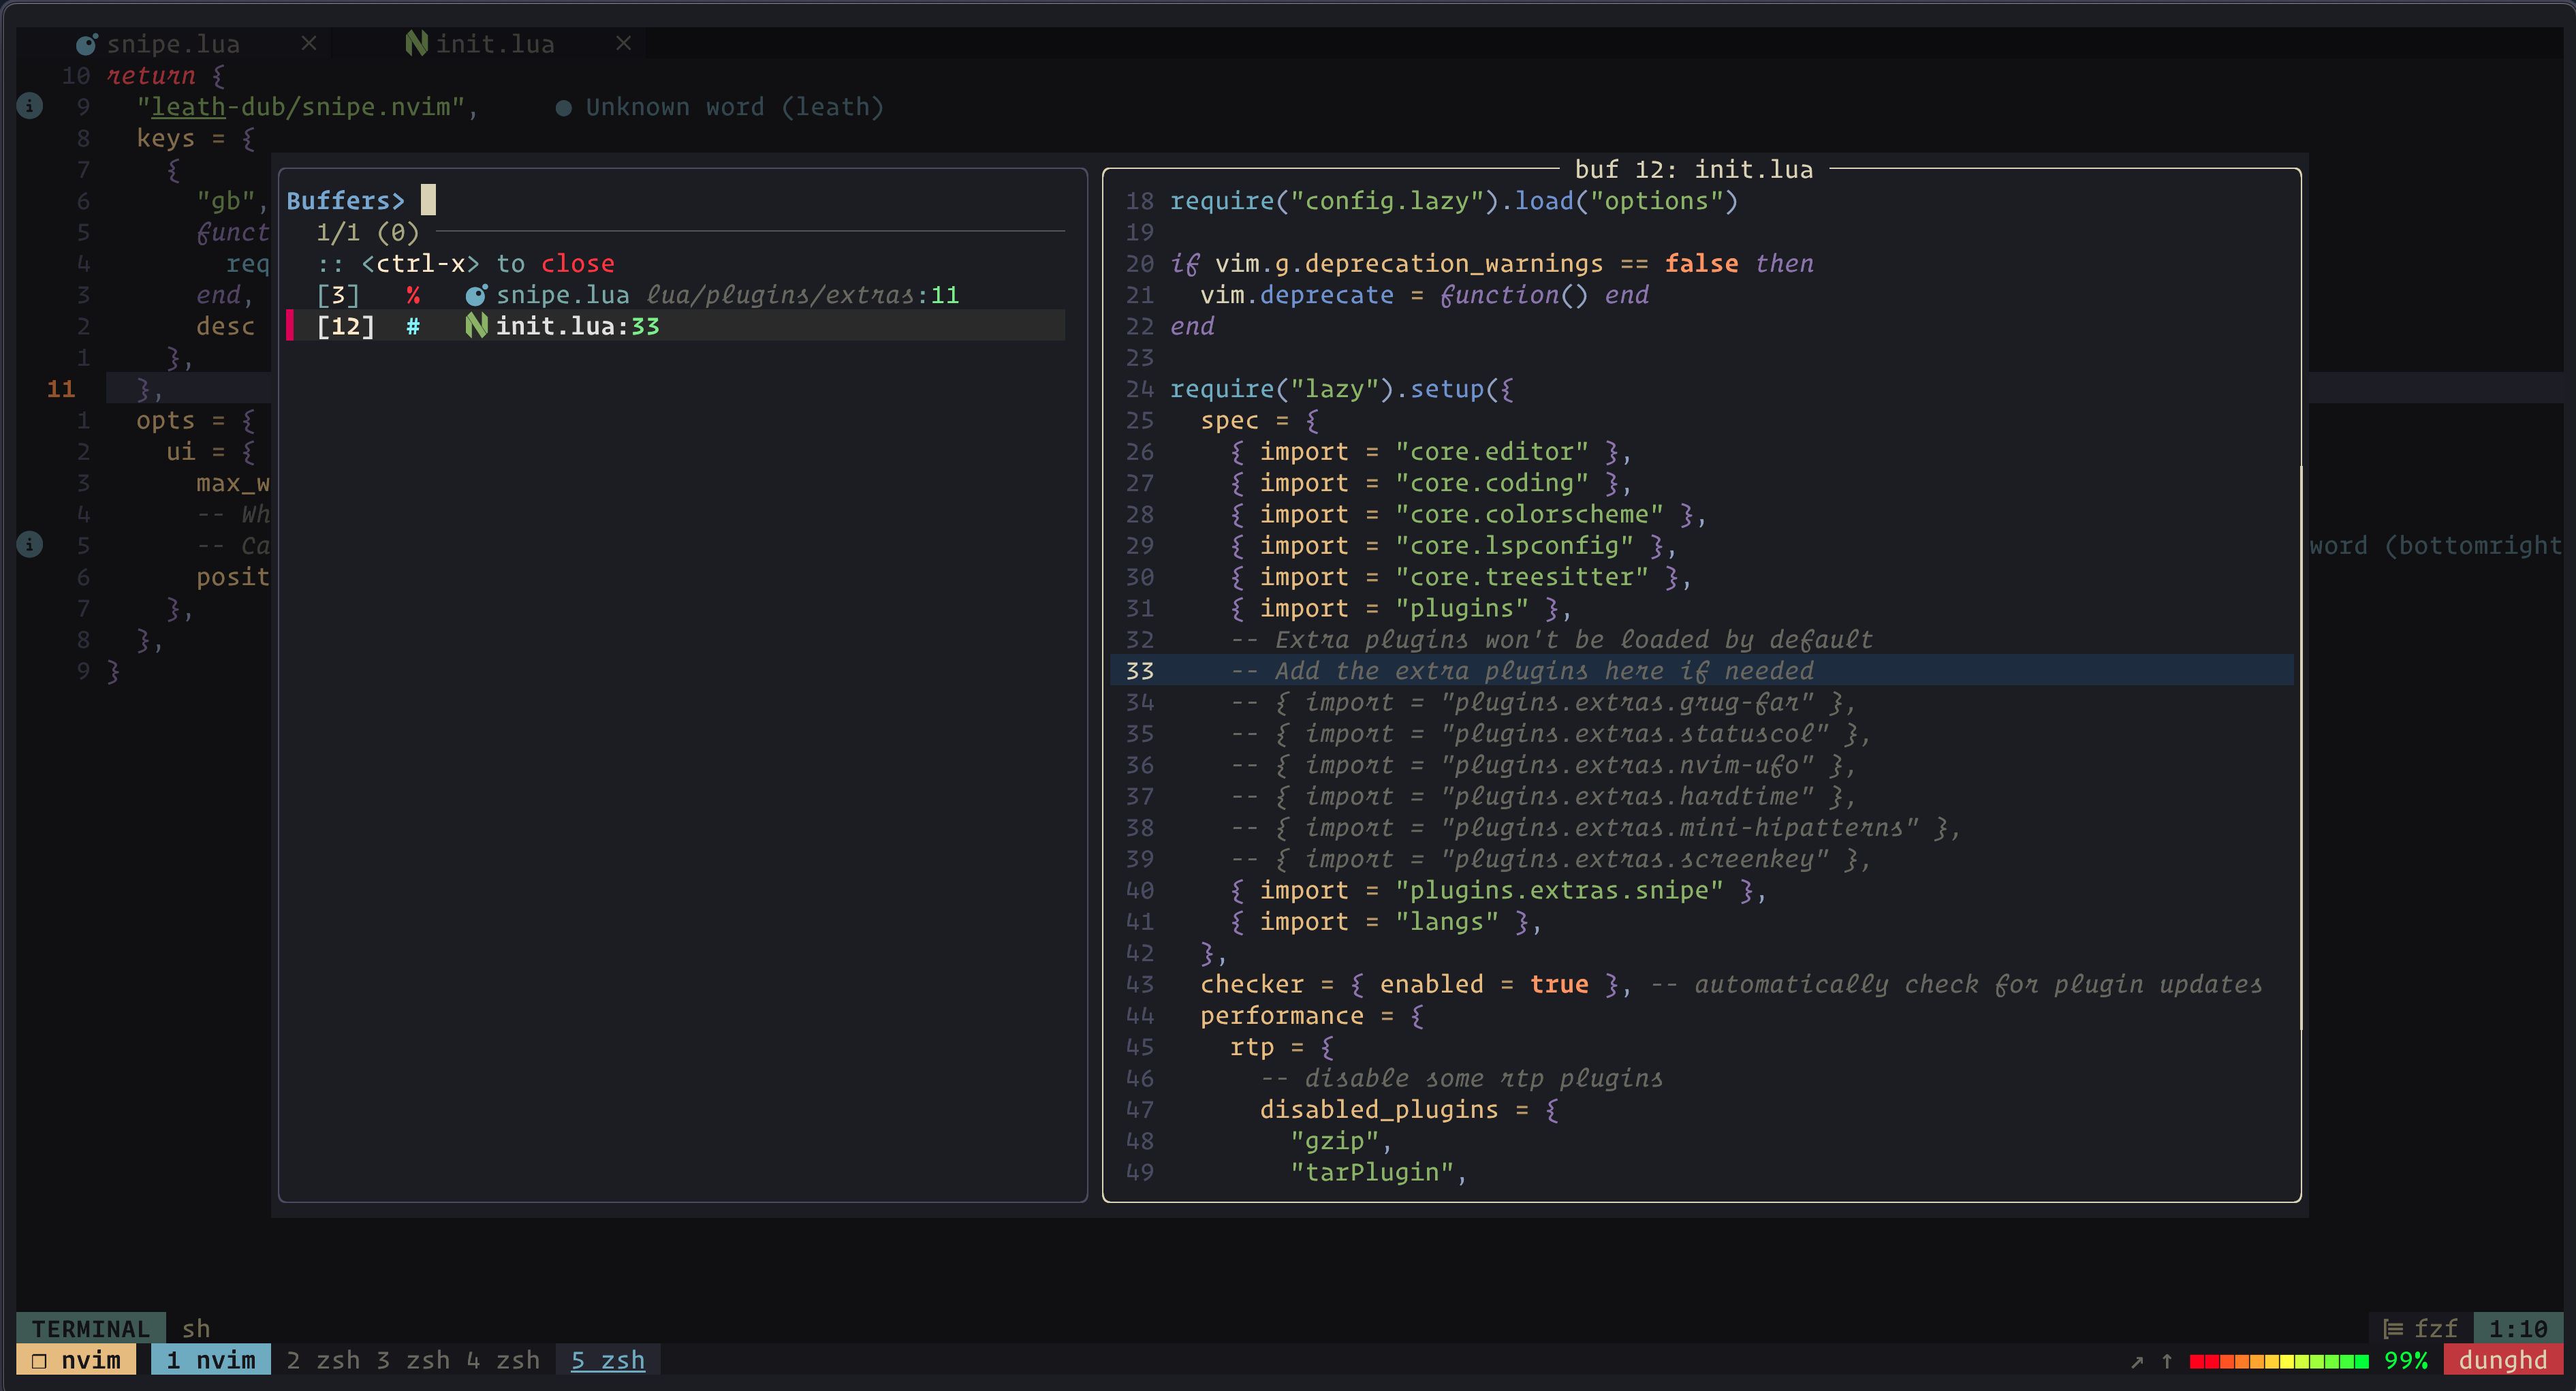The width and height of the screenshot is (2576, 1391).
Task: Click the Lua icon on snipe.lua tab
Action: [87, 44]
